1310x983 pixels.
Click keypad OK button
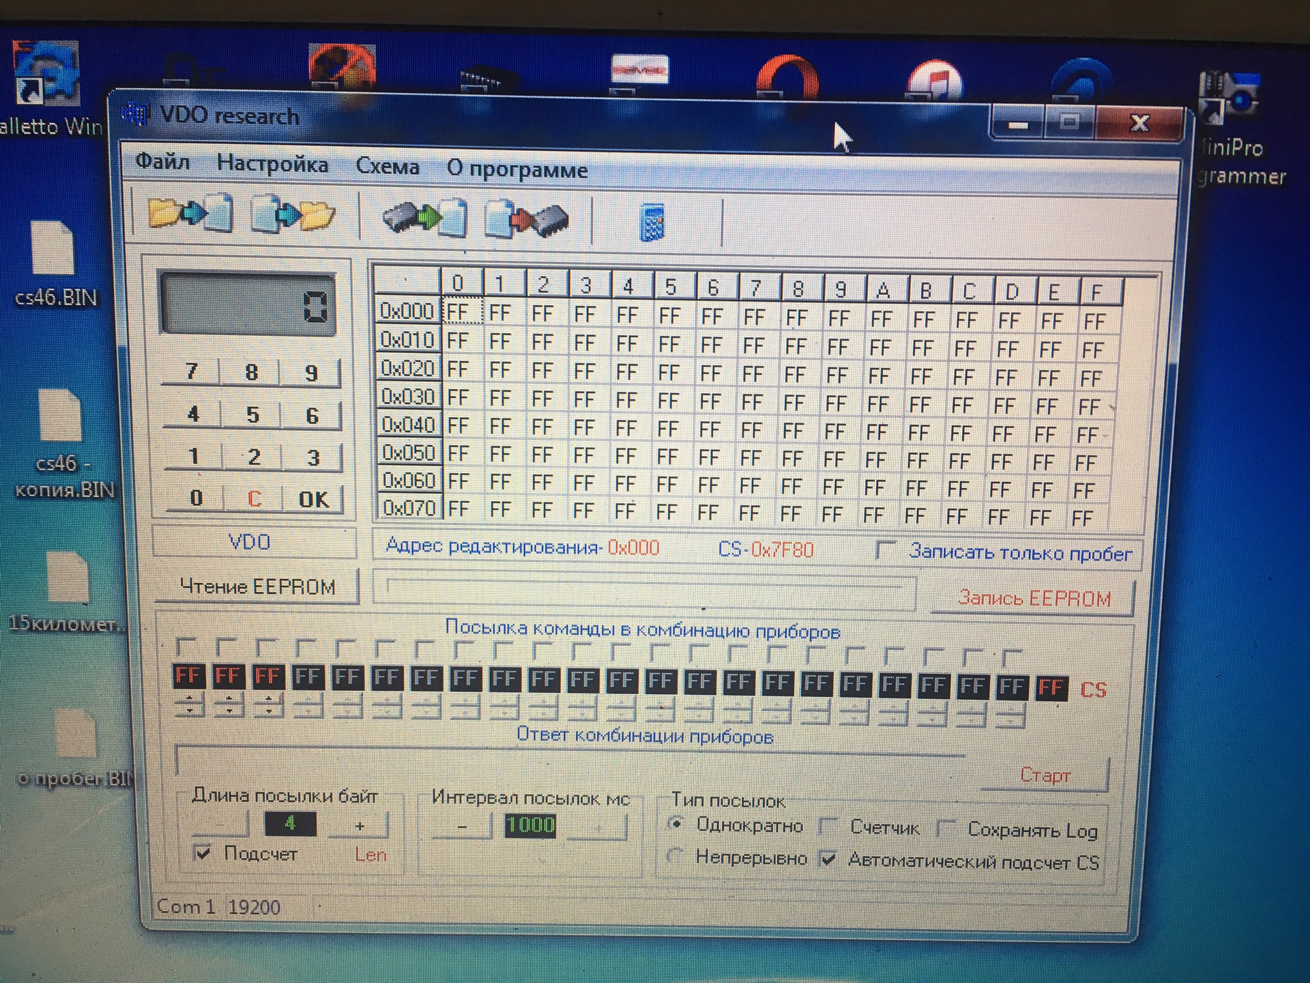click(313, 499)
